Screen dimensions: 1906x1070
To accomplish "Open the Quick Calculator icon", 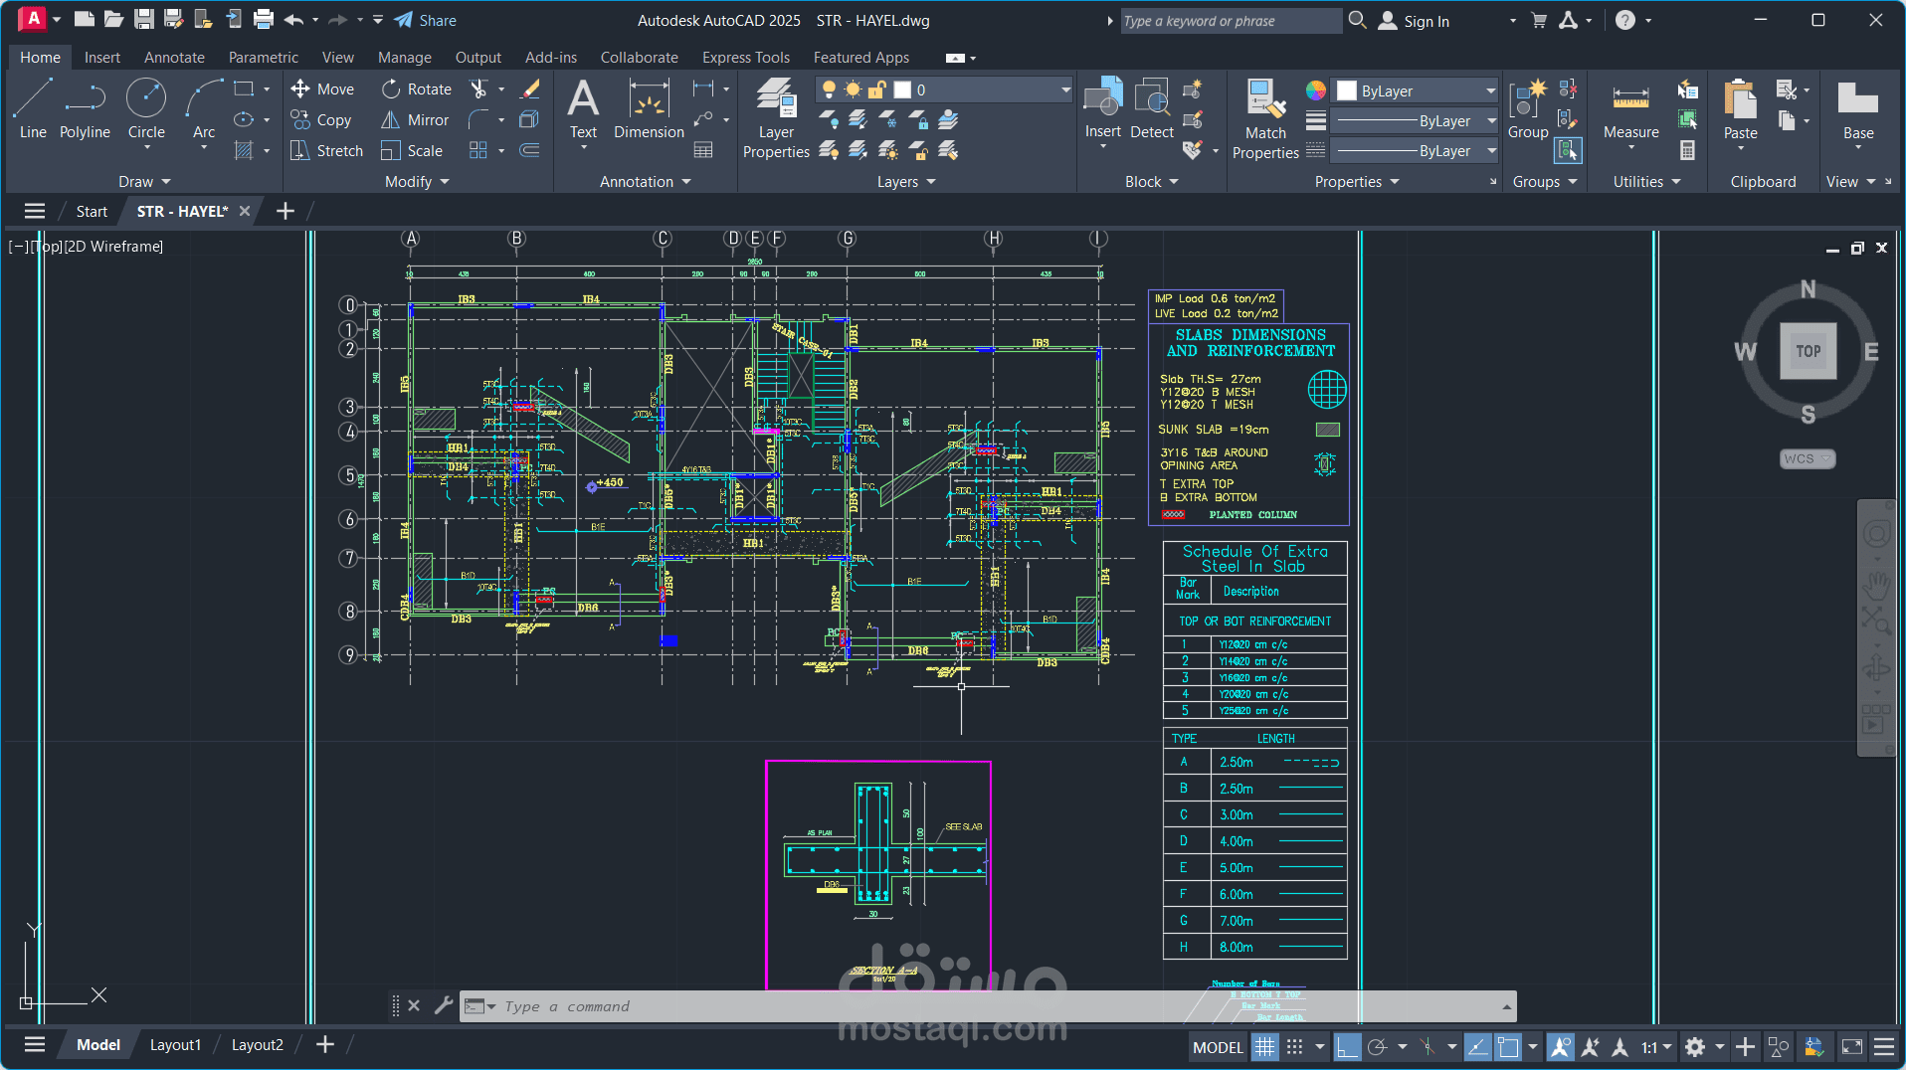I will pyautogui.click(x=1687, y=151).
